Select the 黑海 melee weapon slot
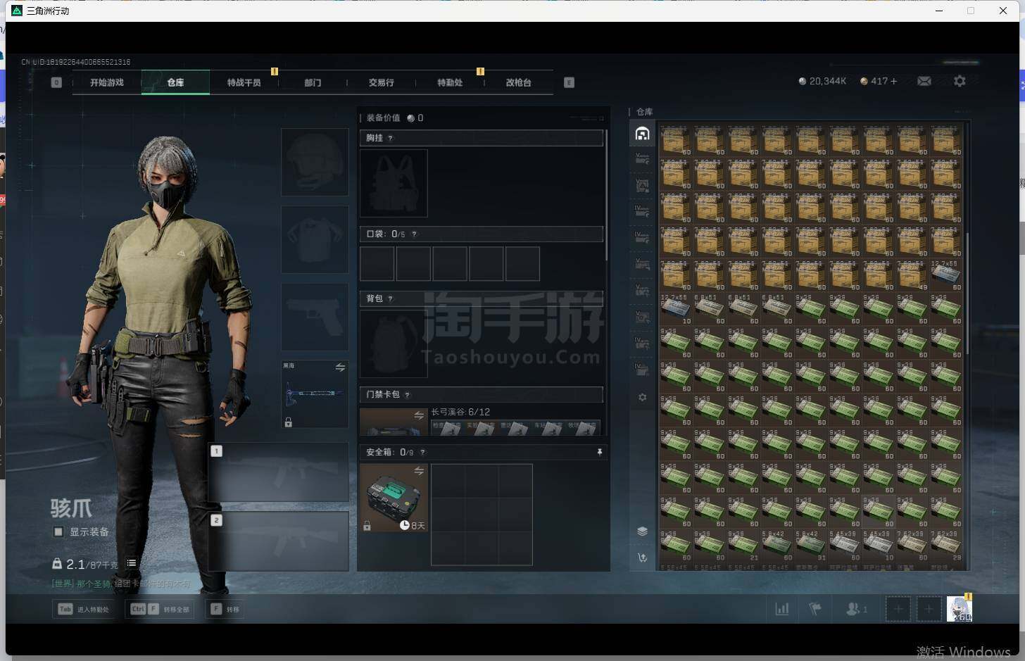The height and width of the screenshot is (661, 1025). 315,394
